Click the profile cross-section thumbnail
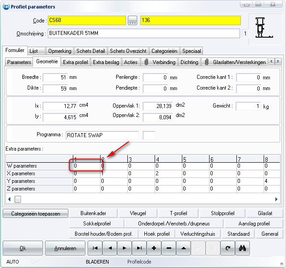This screenshot has width=286, height=268. [x=264, y=28]
